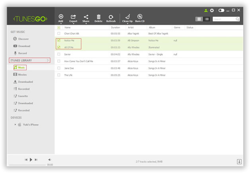Viewport: 250px width, 173px height.
Task: Select Movies under iTunes Library
Action: coord(20,75)
